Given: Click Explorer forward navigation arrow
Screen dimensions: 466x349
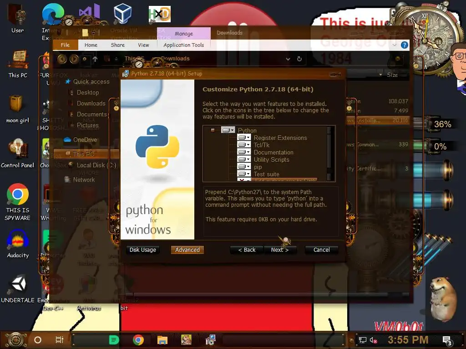Looking at the screenshot, I should click(x=74, y=59).
